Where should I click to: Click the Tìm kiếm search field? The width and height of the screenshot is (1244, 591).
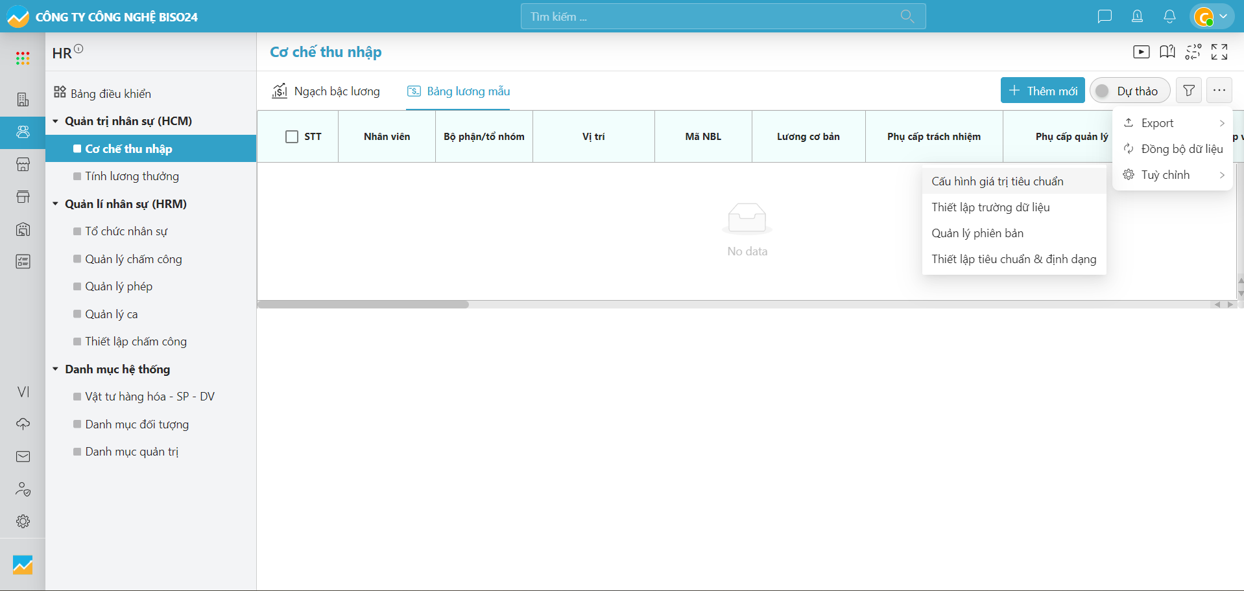click(x=713, y=17)
